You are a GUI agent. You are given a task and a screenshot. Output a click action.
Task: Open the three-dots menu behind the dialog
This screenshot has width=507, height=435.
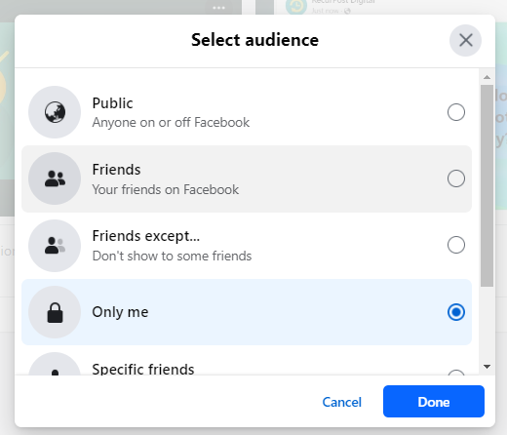218,8
